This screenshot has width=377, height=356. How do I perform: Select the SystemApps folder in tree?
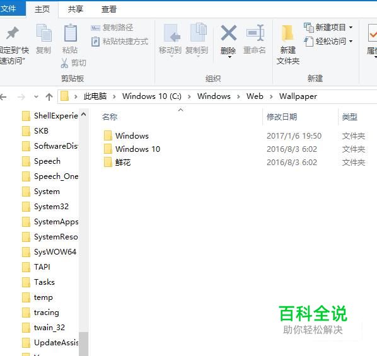click(56, 222)
